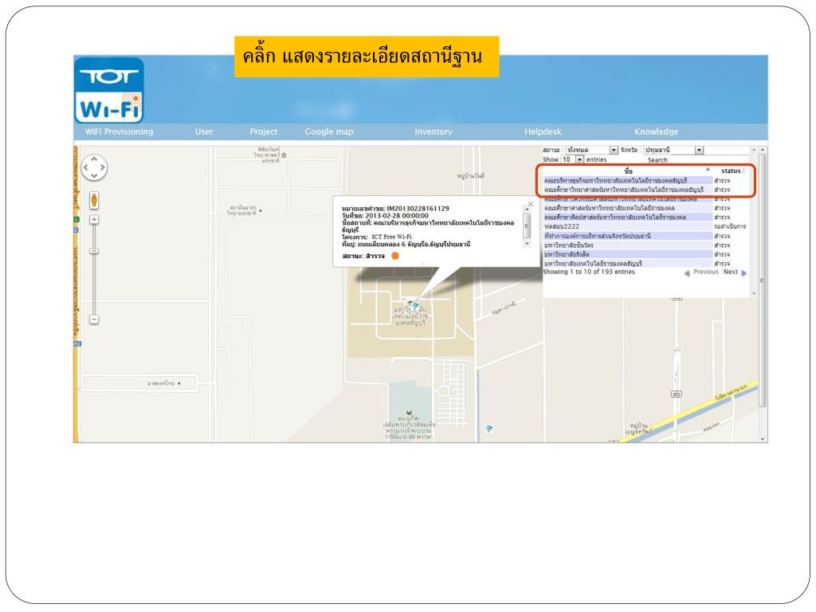The width and height of the screenshot is (816, 612).
Task: Click the zoom slider handle
Action: click(94, 251)
